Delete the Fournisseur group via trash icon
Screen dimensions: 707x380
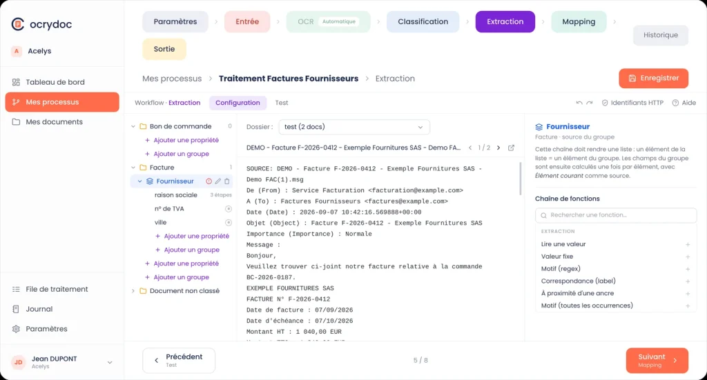226,181
